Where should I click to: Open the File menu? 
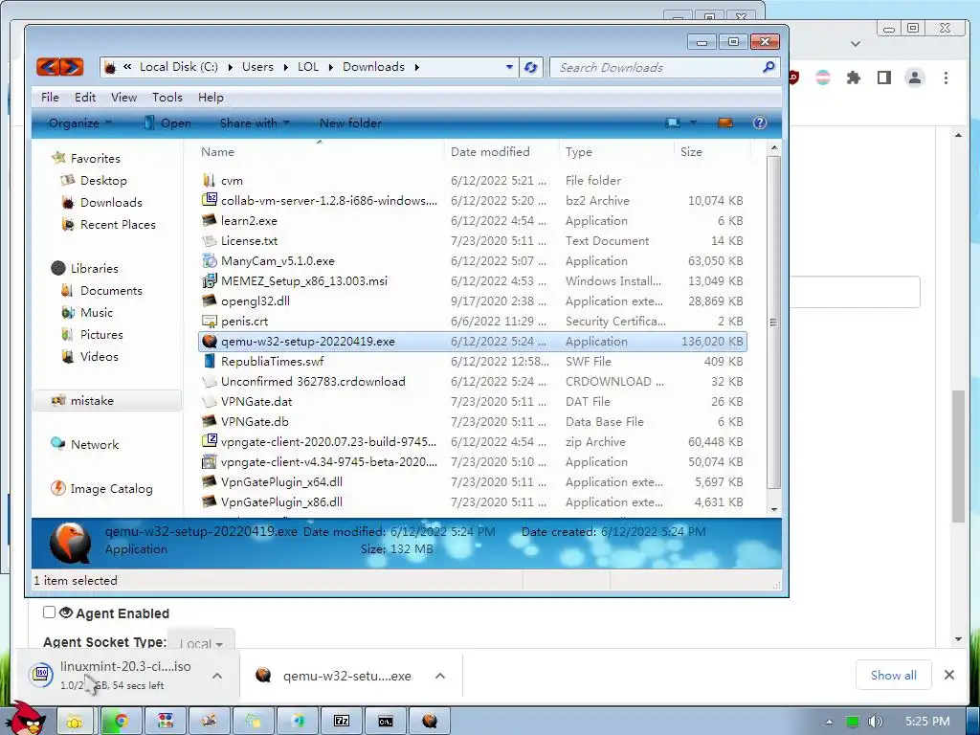(x=50, y=98)
